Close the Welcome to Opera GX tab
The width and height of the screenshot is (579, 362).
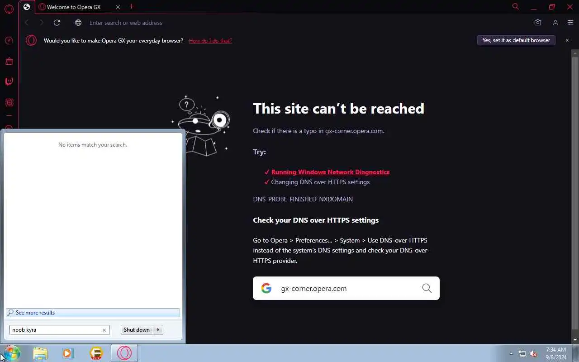point(118,7)
